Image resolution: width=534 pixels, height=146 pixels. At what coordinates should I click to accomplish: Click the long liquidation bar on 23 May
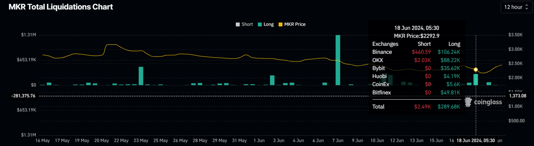point(141,76)
